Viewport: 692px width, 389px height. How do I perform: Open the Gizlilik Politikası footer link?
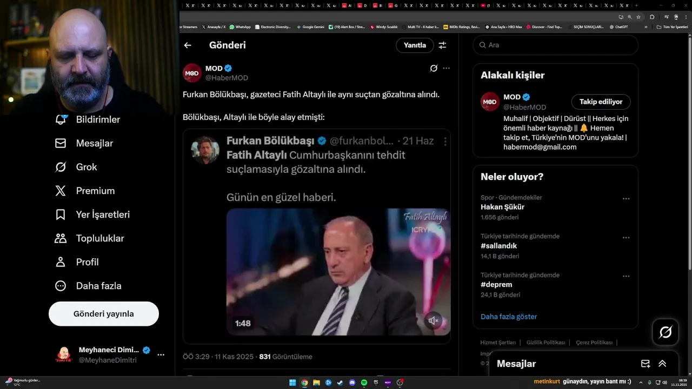545,343
